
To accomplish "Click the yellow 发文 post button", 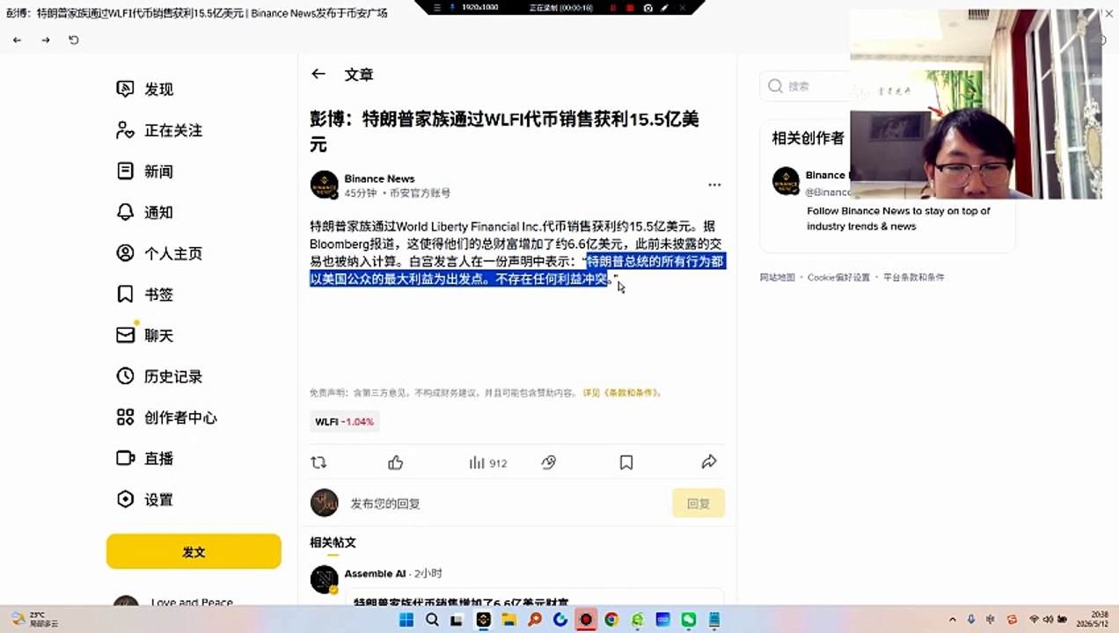I will [x=194, y=551].
